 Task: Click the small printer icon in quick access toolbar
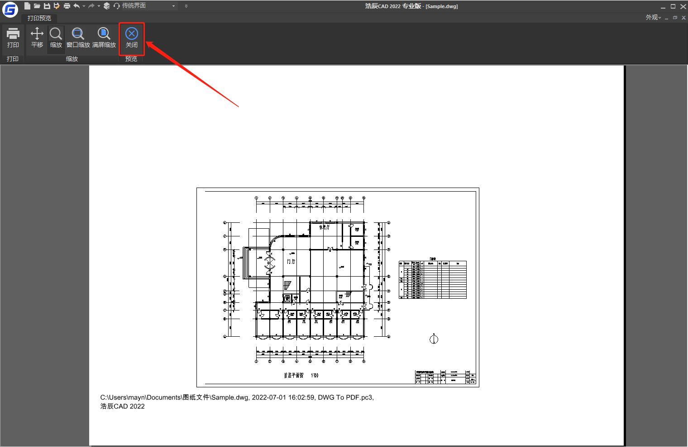click(x=67, y=6)
